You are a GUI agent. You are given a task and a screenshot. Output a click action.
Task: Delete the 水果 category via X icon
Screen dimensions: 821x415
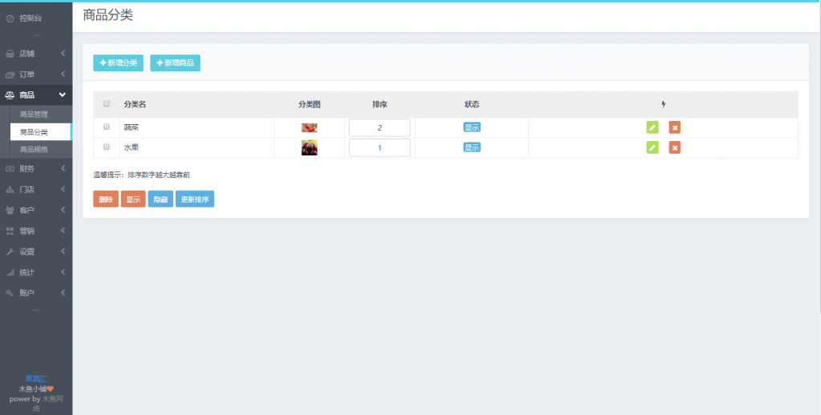pyautogui.click(x=675, y=147)
